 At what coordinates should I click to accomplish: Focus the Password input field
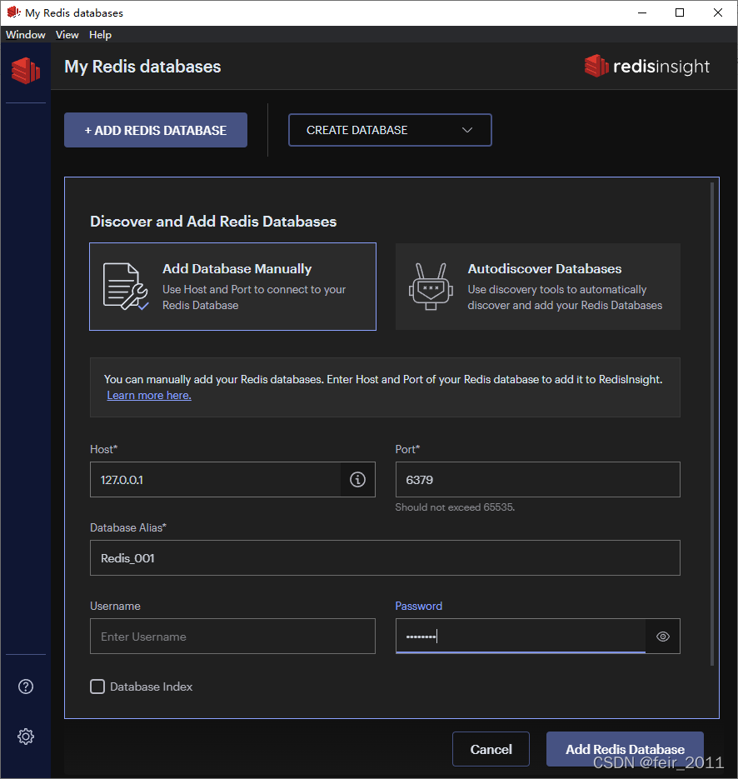[x=521, y=637]
